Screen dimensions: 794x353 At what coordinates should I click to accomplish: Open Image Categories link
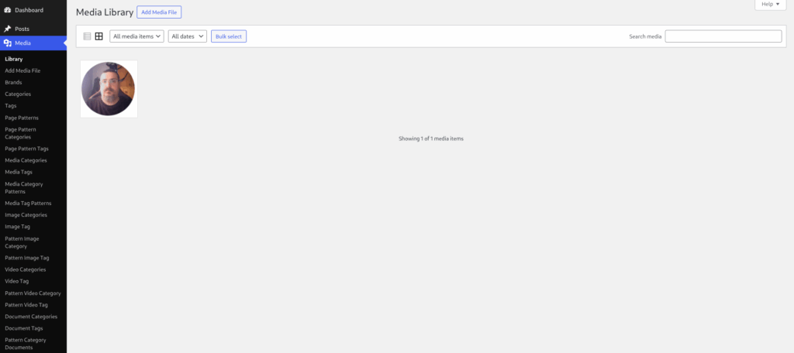26,215
